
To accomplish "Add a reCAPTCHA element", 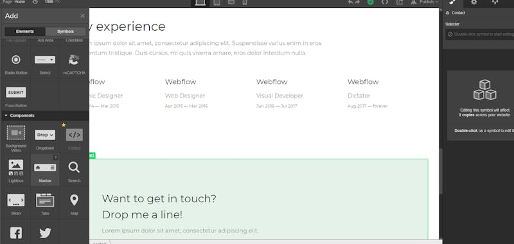I will pyautogui.click(x=74, y=62).
